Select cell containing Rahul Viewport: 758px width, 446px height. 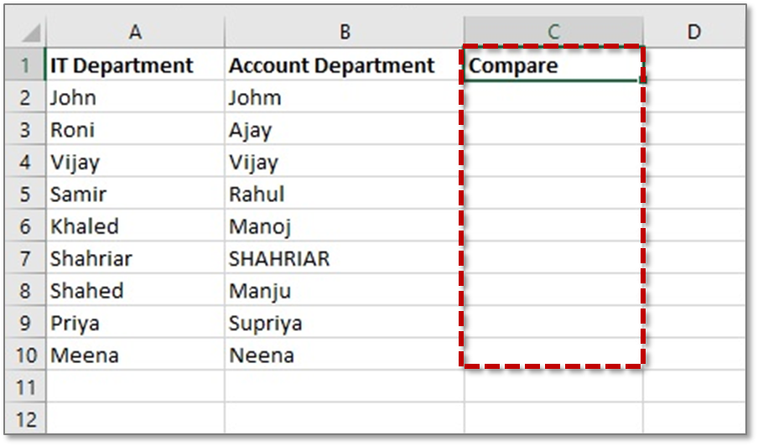click(x=344, y=194)
